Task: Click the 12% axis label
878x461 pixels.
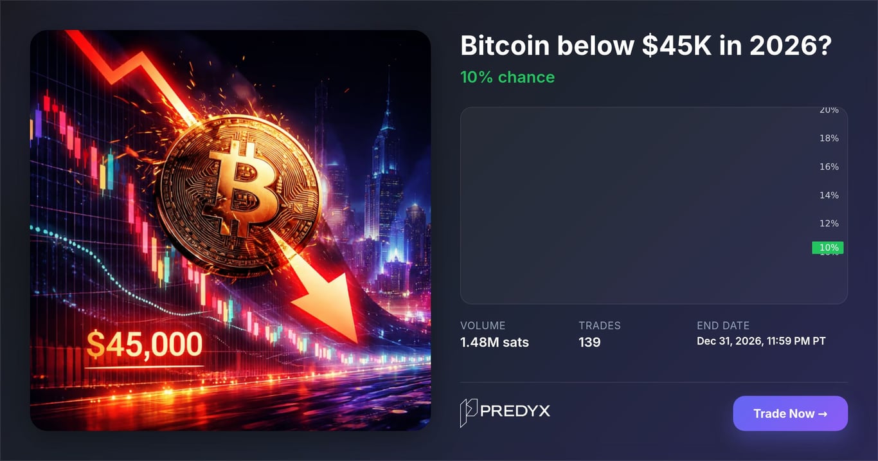Action: coord(829,223)
